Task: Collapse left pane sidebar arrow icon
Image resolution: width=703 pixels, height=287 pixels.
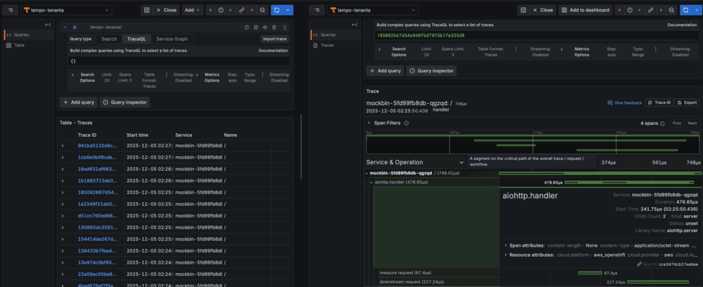Action: pyautogui.click(x=47, y=25)
